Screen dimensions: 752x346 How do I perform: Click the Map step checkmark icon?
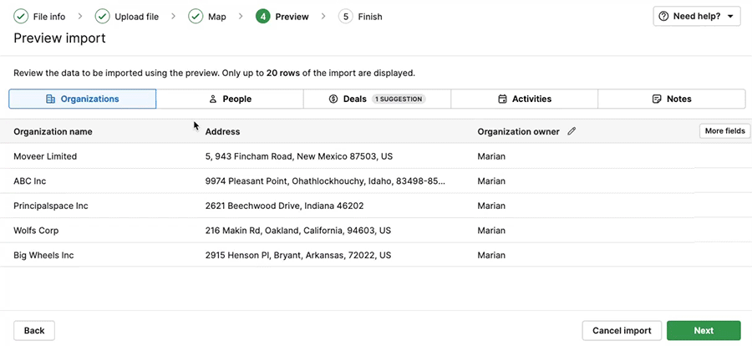tap(196, 16)
